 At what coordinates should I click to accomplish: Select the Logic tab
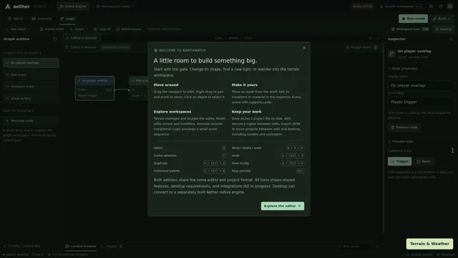click(x=67, y=19)
